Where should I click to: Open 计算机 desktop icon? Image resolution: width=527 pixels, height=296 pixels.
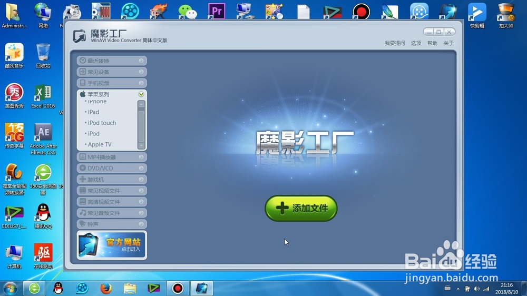coord(14,256)
